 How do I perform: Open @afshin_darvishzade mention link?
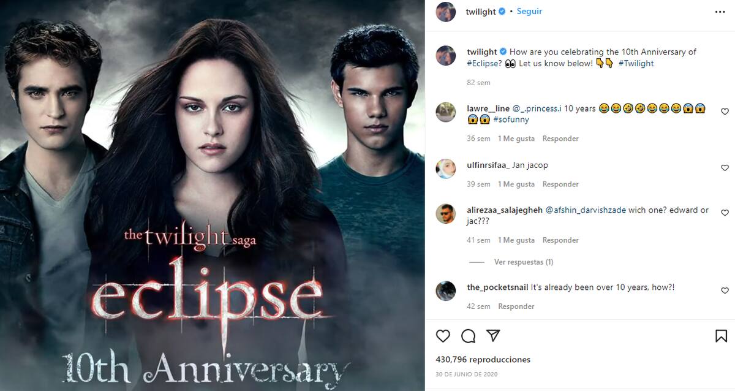pos(586,210)
